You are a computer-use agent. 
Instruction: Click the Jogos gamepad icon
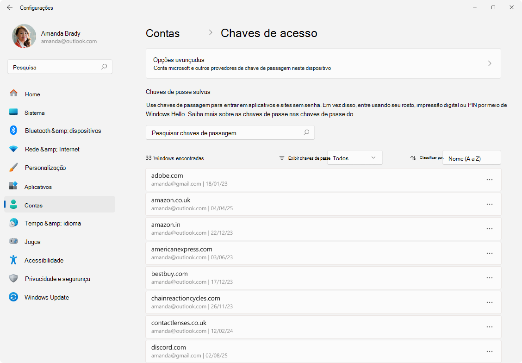tap(13, 241)
